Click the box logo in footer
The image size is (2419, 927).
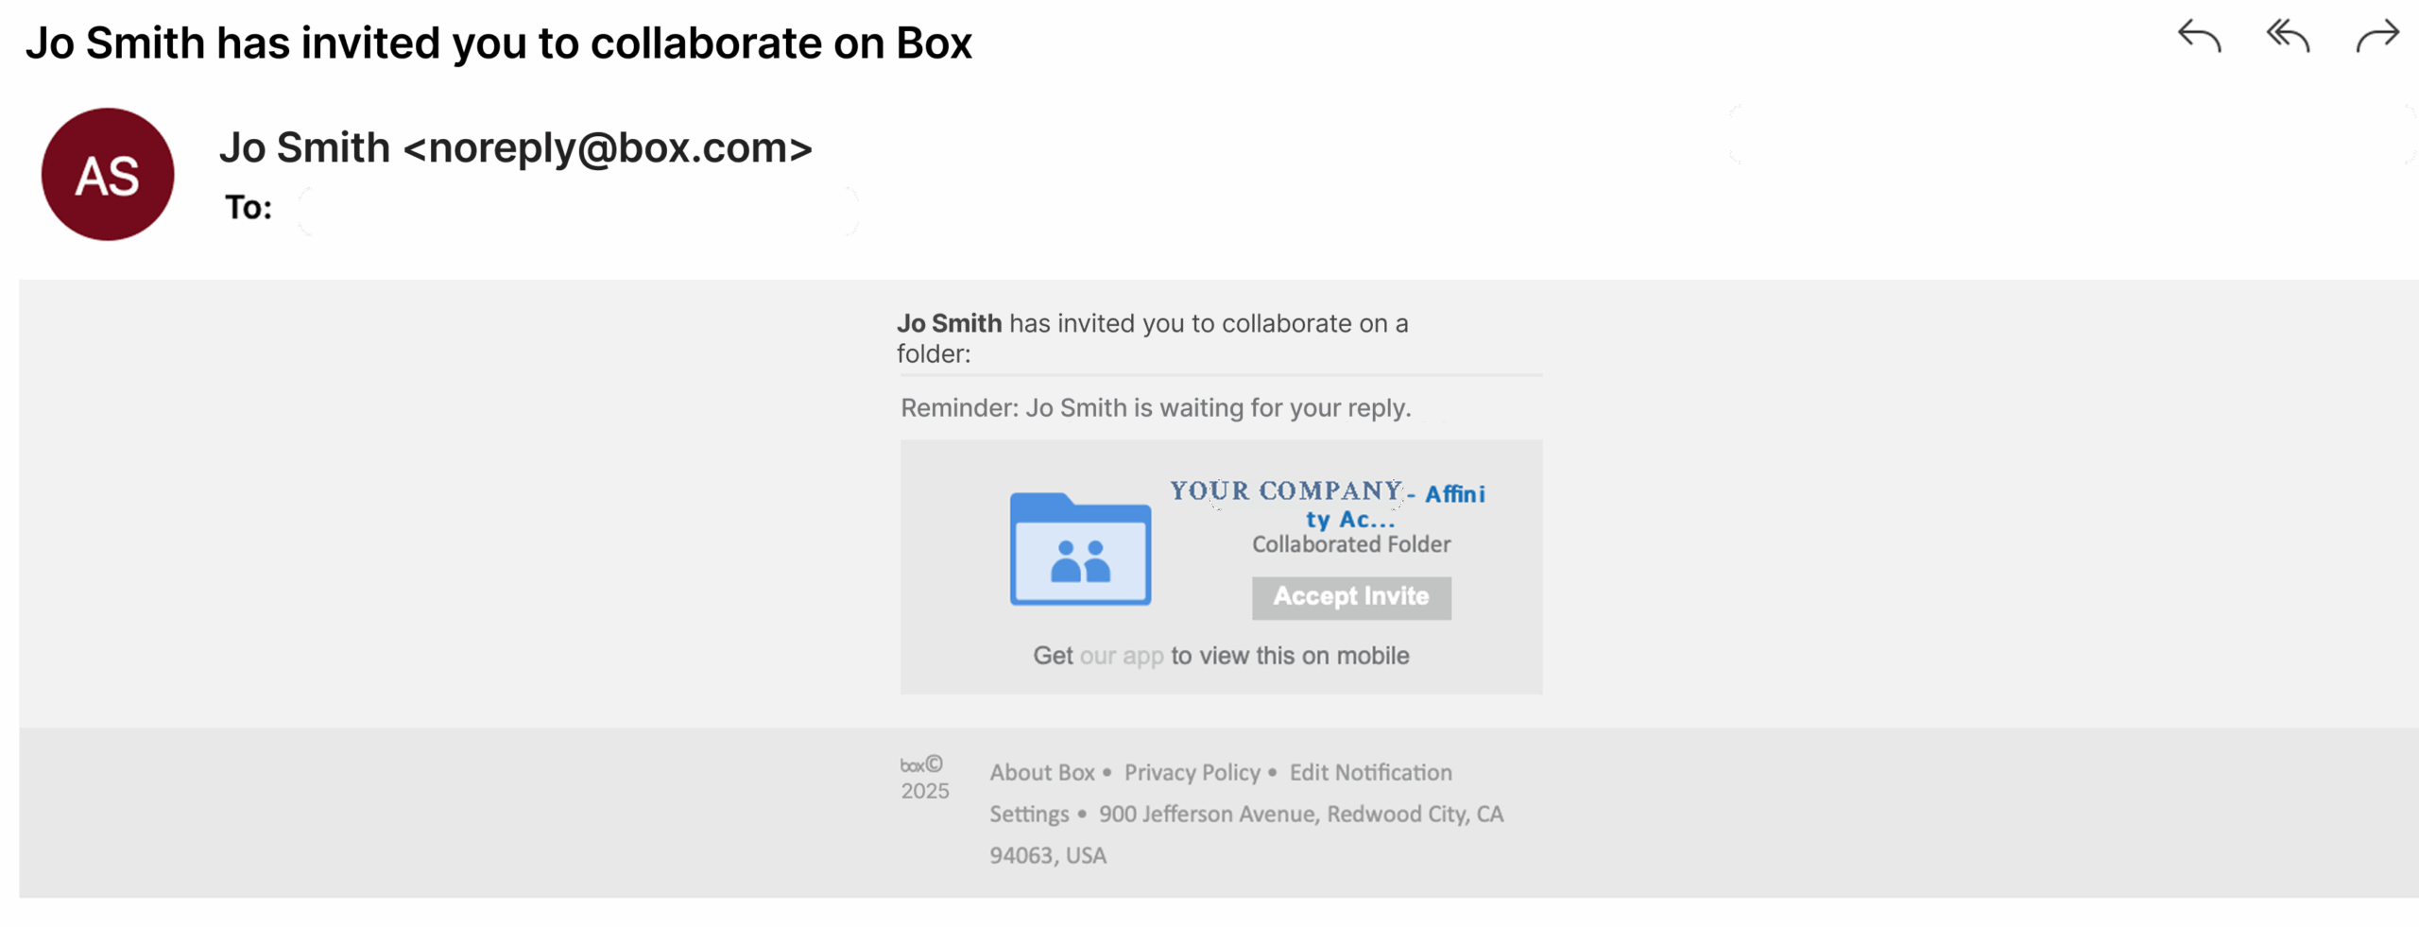[913, 764]
